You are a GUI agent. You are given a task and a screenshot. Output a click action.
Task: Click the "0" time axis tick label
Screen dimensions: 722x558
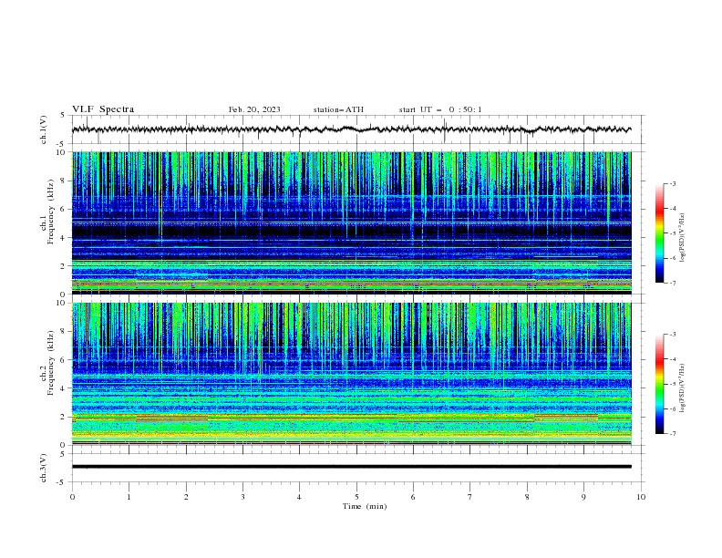point(72,497)
